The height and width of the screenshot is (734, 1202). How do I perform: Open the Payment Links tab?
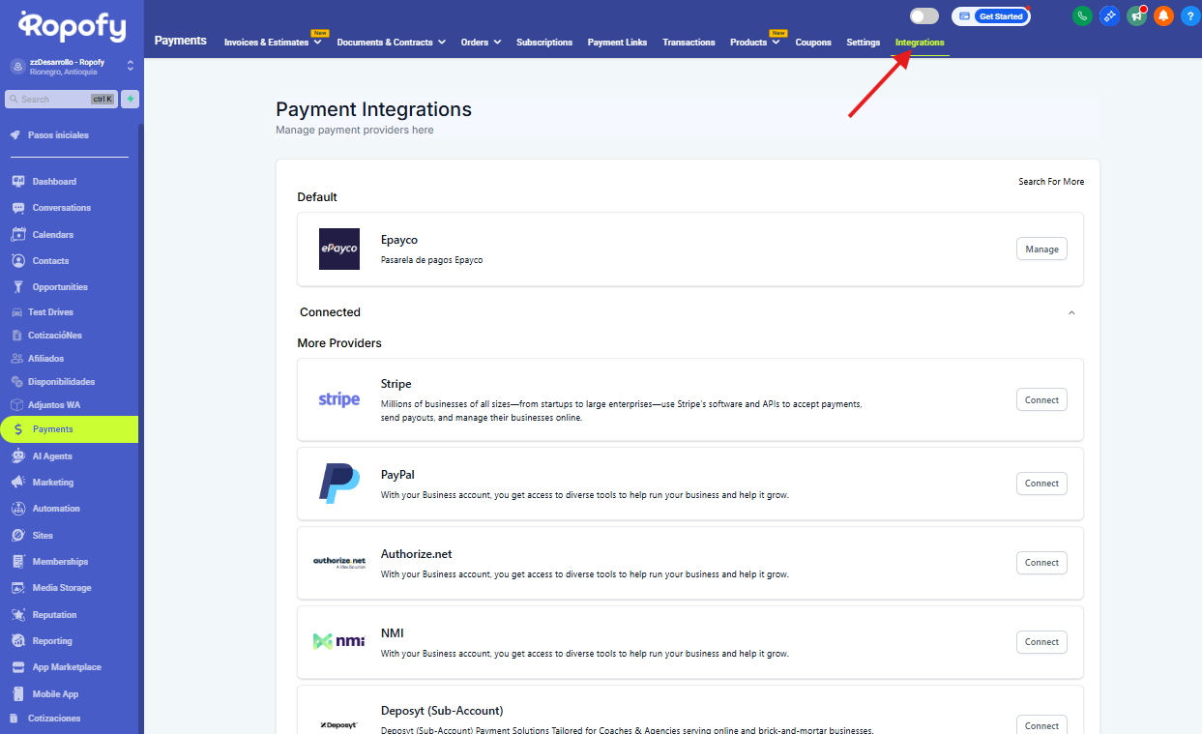tap(617, 43)
